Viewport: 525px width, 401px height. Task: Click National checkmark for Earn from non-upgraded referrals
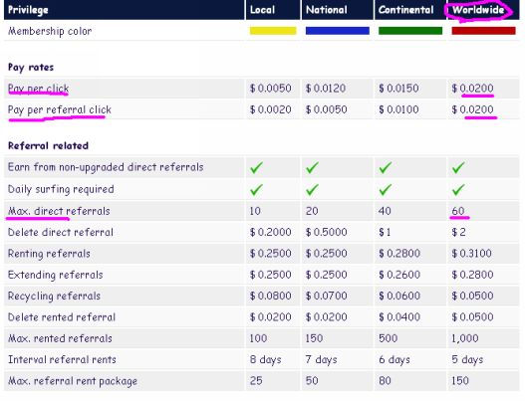312,167
